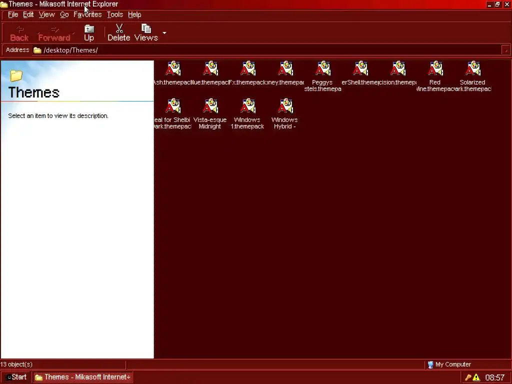Screen dimensions: 512x384
Task: Click the Themes taskbar window button
Action: click(82, 377)
